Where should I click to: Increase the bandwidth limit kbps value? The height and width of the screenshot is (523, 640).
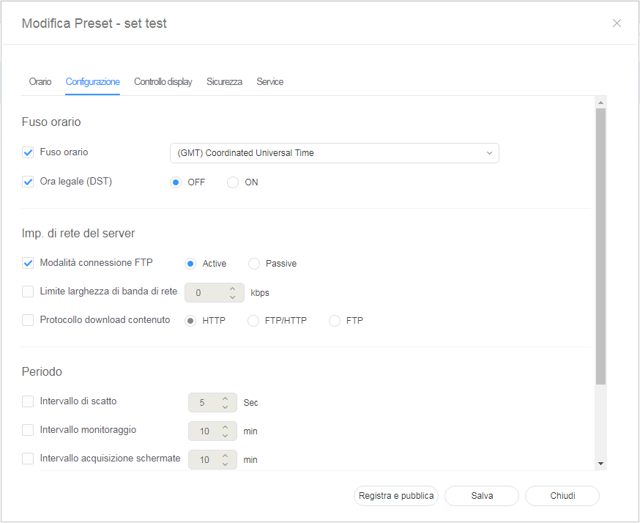233,289
